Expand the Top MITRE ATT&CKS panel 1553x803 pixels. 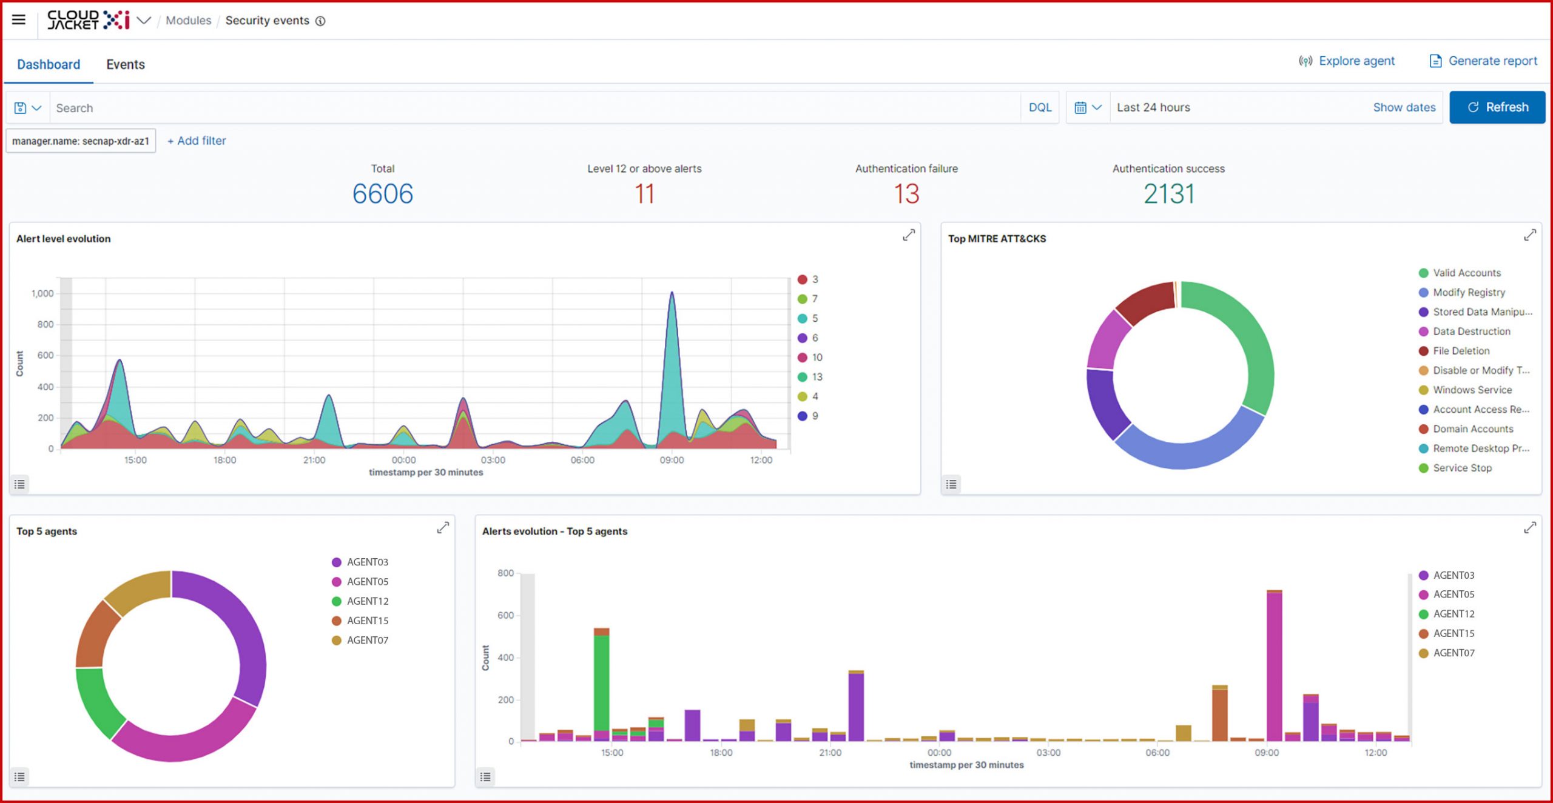click(1529, 235)
